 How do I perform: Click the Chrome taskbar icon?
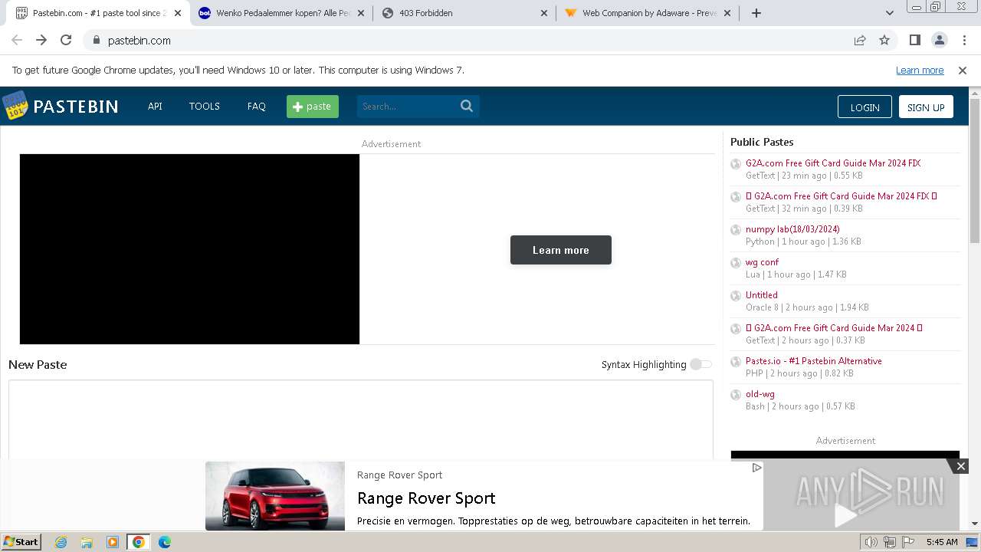click(139, 542)
